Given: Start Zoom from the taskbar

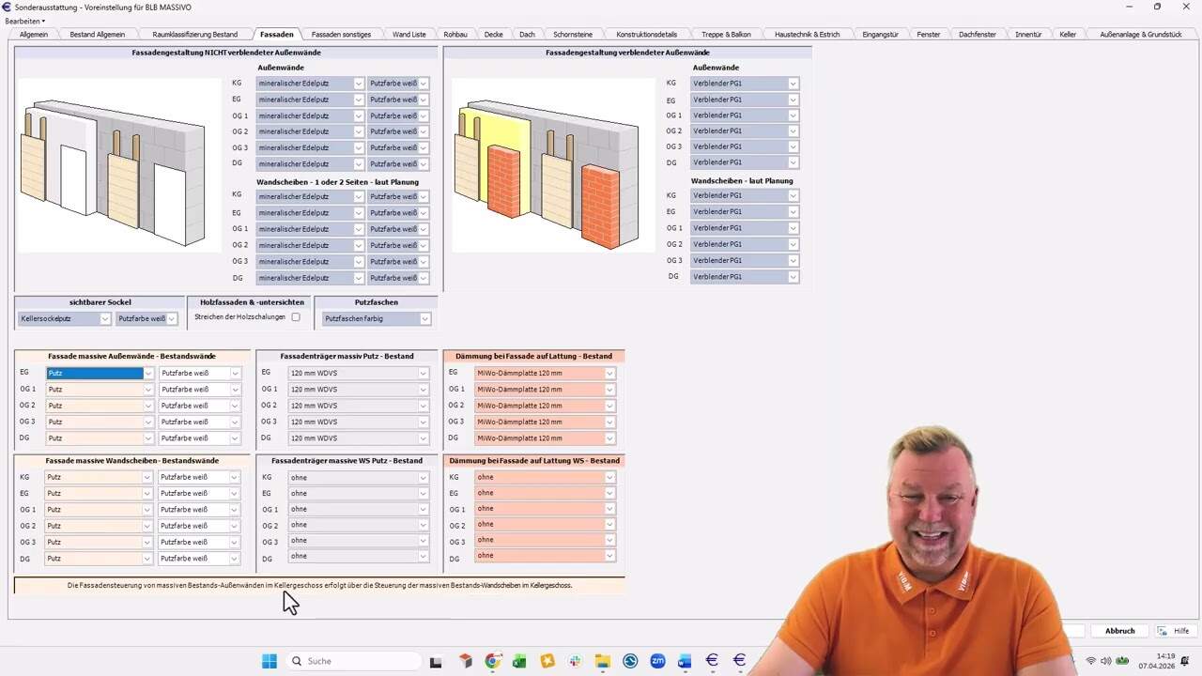Looking at the screenshot, I should (658, 661).
